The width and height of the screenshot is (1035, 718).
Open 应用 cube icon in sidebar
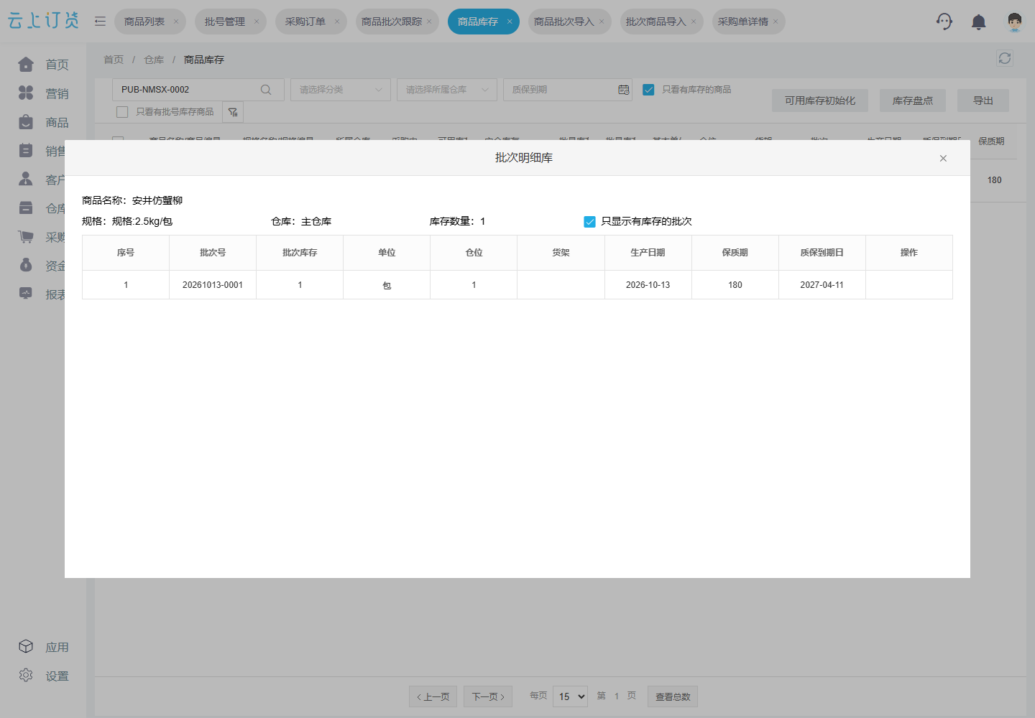point(26,647)
